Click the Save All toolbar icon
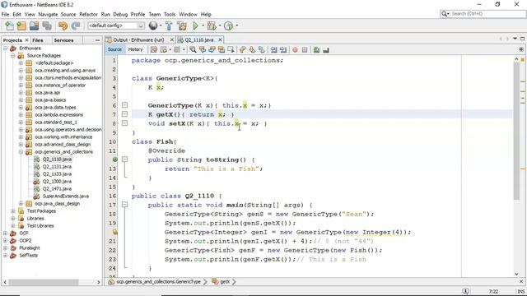Image resolution: width=527 pixels, height=296 pixels. coord(47,25)
